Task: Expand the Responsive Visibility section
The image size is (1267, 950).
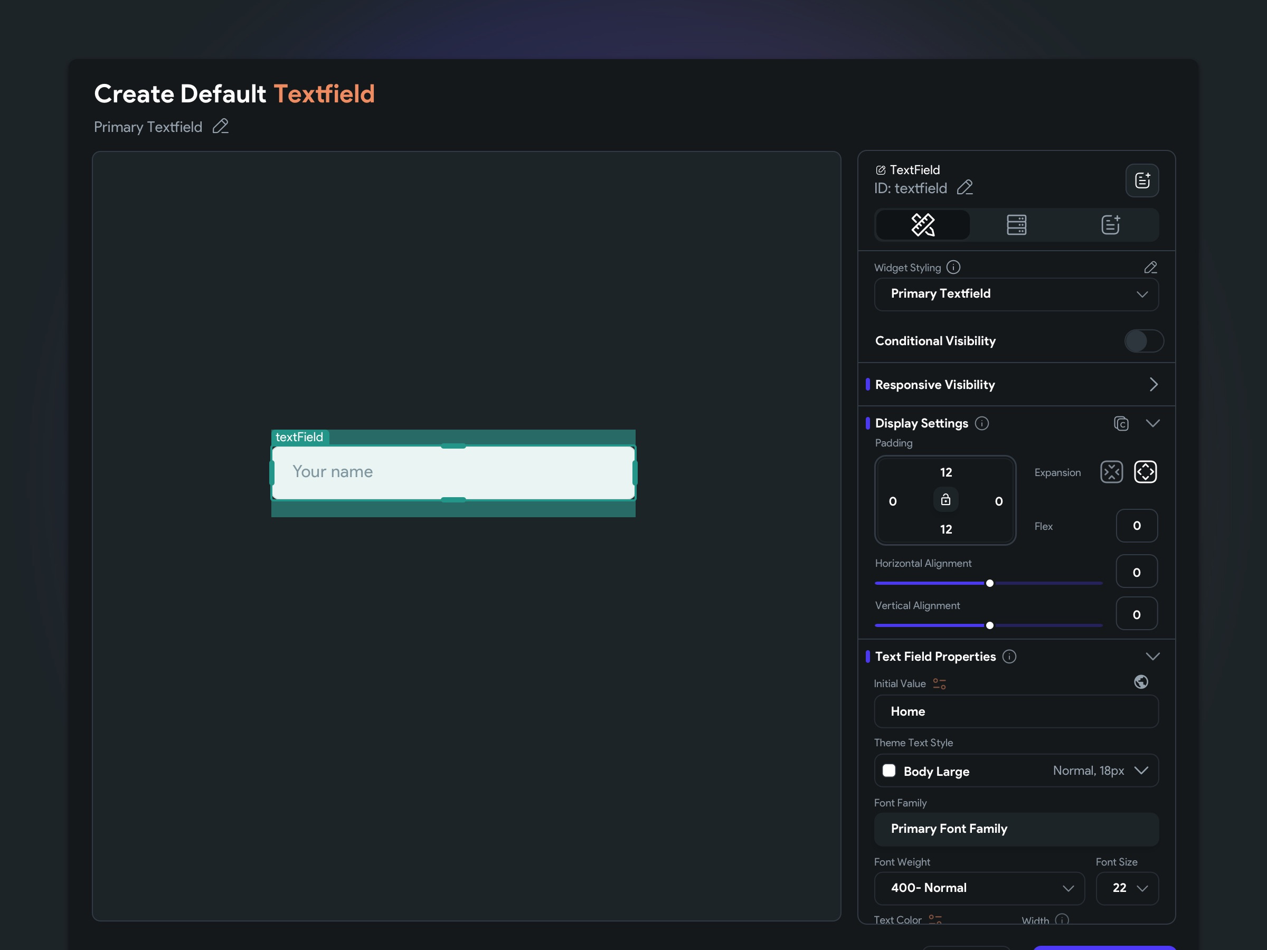Action: [x=1153, y=384]
